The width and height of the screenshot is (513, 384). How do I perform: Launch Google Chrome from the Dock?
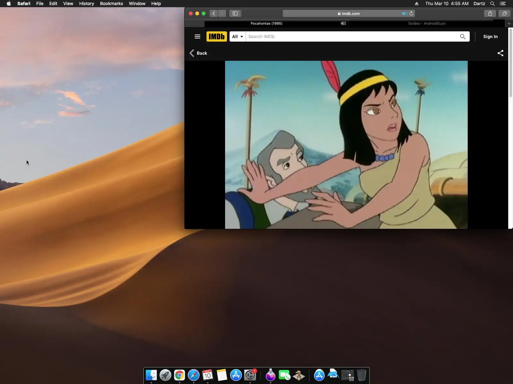[x=180, y=375]
